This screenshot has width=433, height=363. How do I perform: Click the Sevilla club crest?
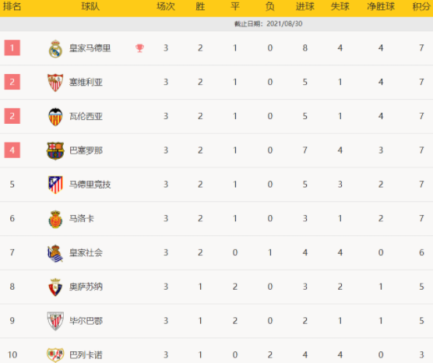[55, 83]
